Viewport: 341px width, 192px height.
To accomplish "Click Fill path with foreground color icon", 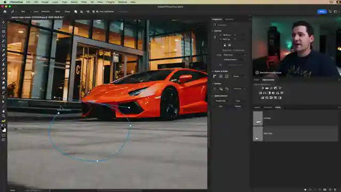I will pyautogui.click(x=305, y=190).
